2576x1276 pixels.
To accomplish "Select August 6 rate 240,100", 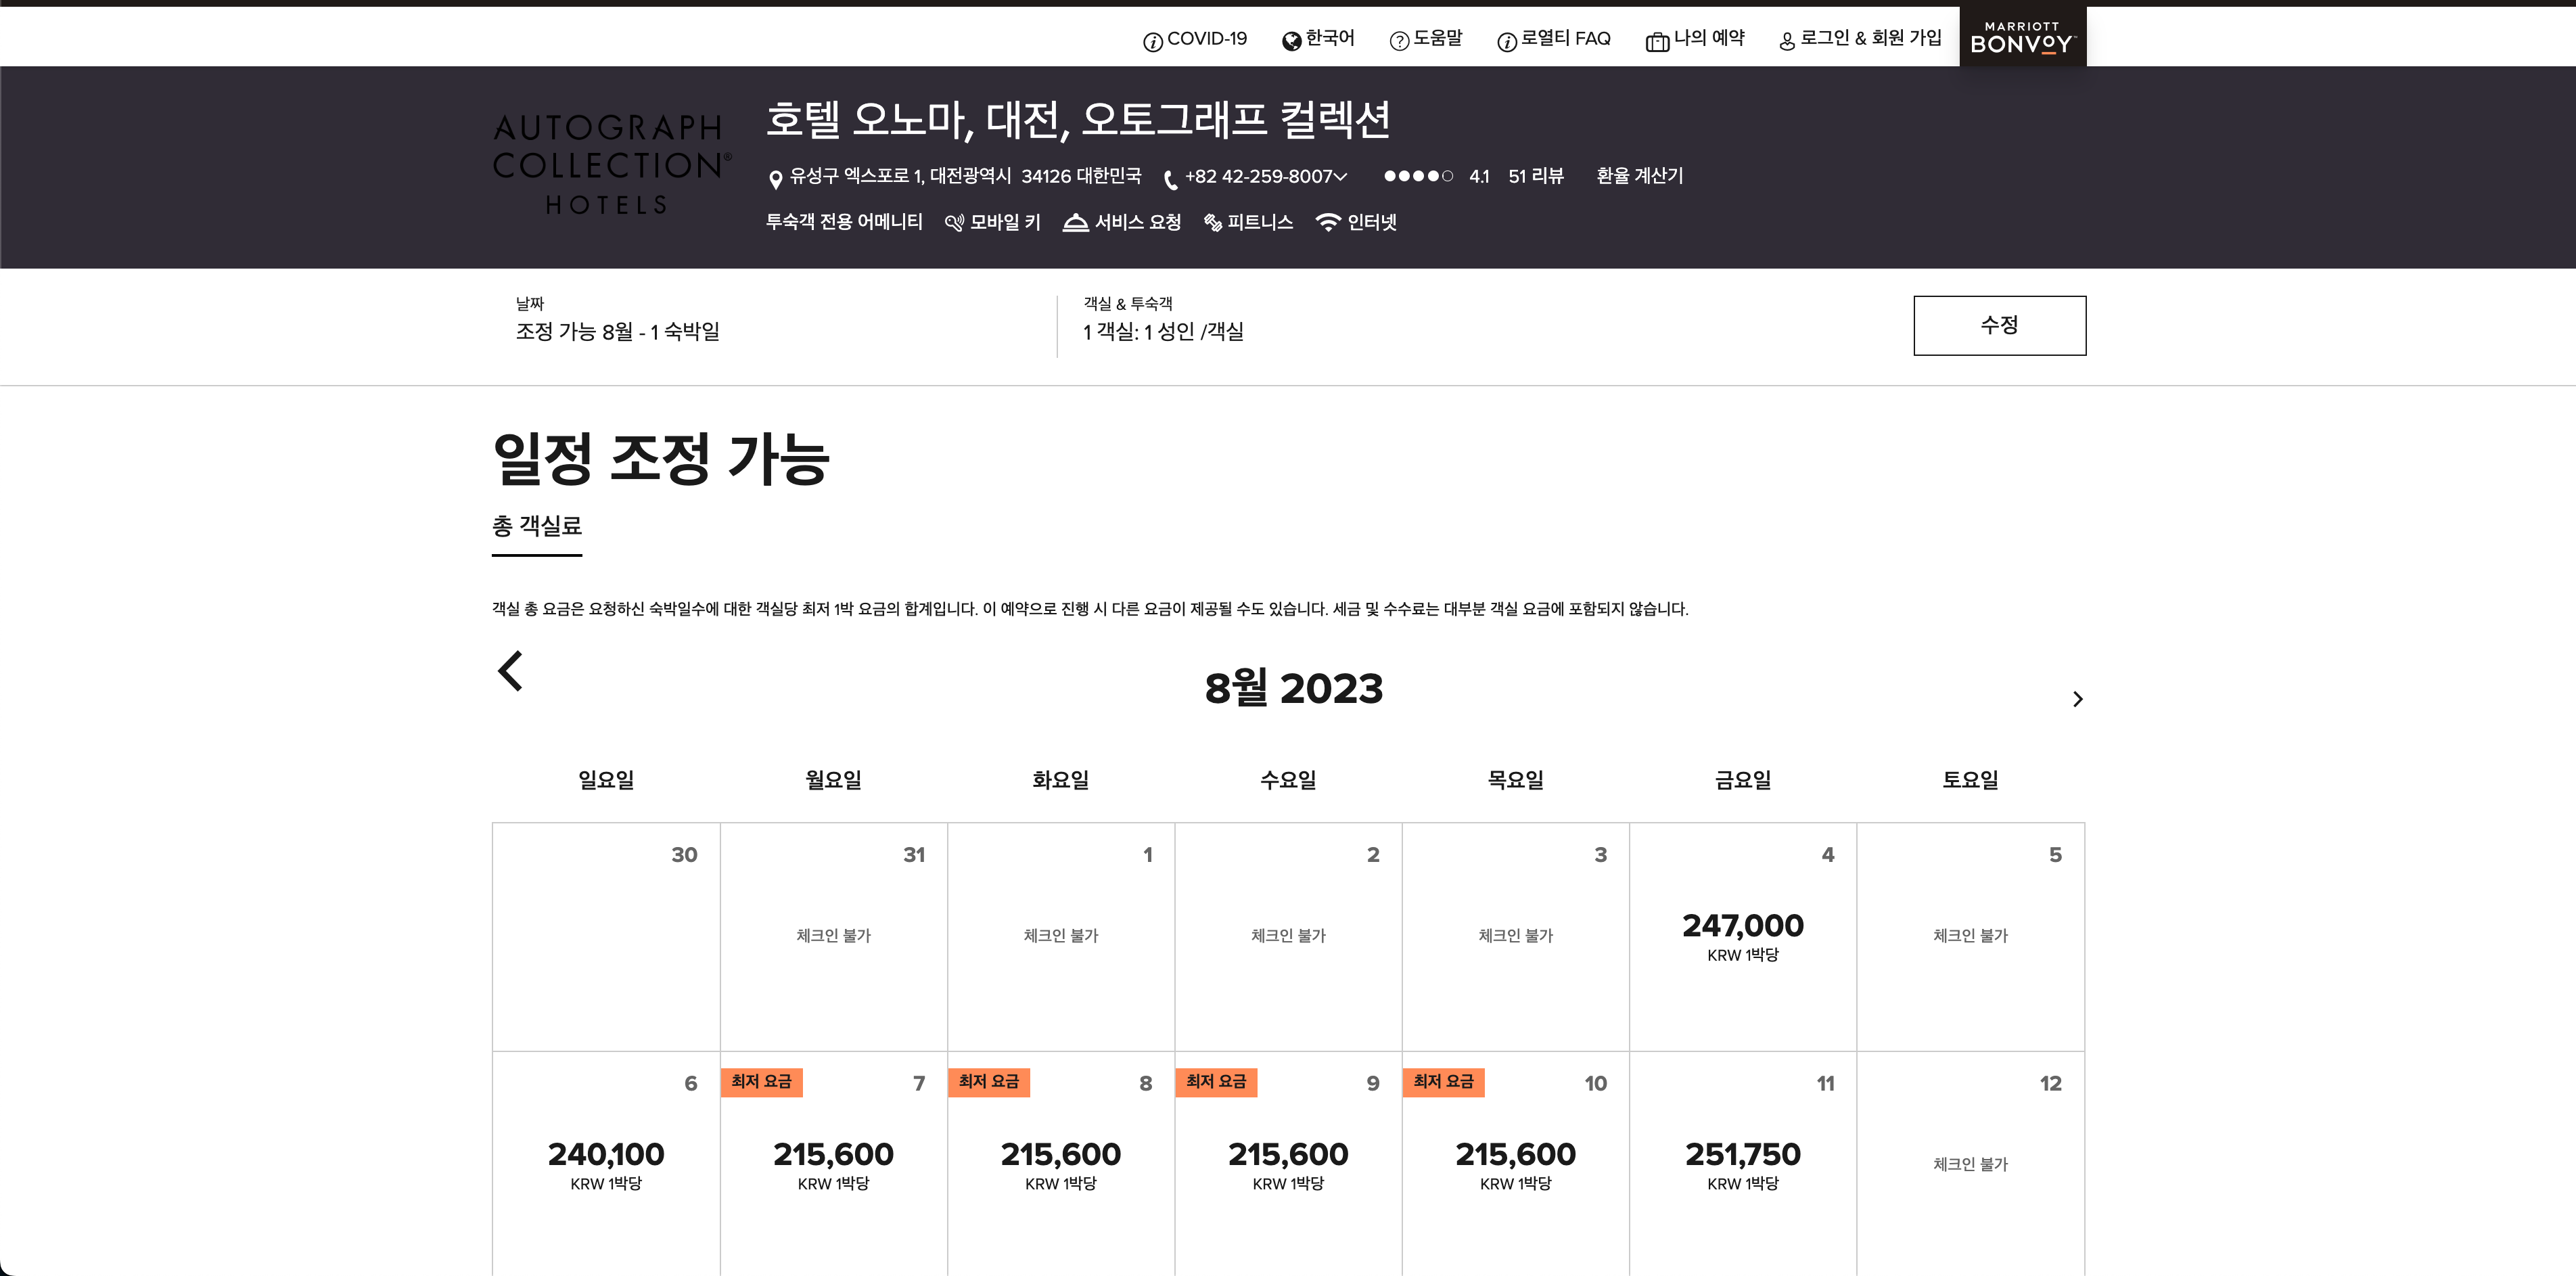I will coord(606,1164).
